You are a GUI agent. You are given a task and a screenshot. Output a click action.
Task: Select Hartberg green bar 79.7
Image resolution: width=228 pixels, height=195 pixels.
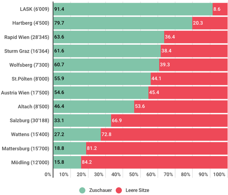click(123, 23)
